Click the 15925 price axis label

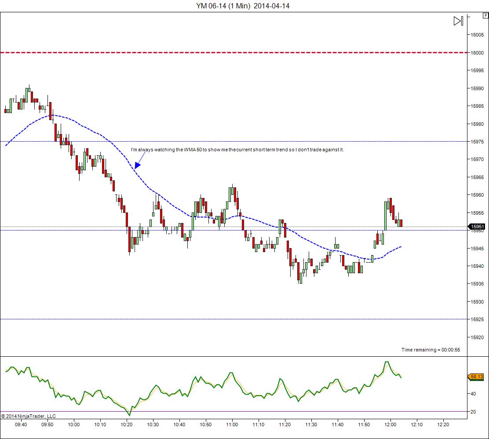(477, 319)
